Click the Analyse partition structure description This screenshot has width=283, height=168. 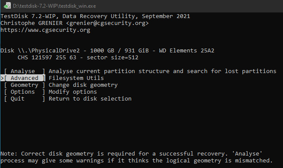tap(163, 71)
